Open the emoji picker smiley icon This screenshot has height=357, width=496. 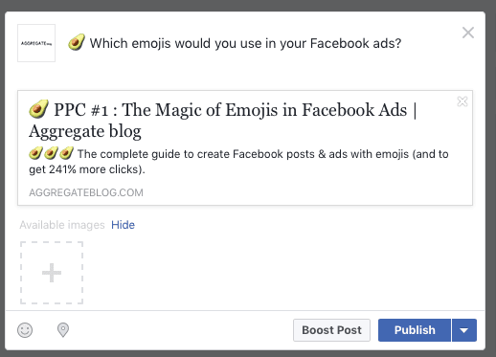click(25, 330)
